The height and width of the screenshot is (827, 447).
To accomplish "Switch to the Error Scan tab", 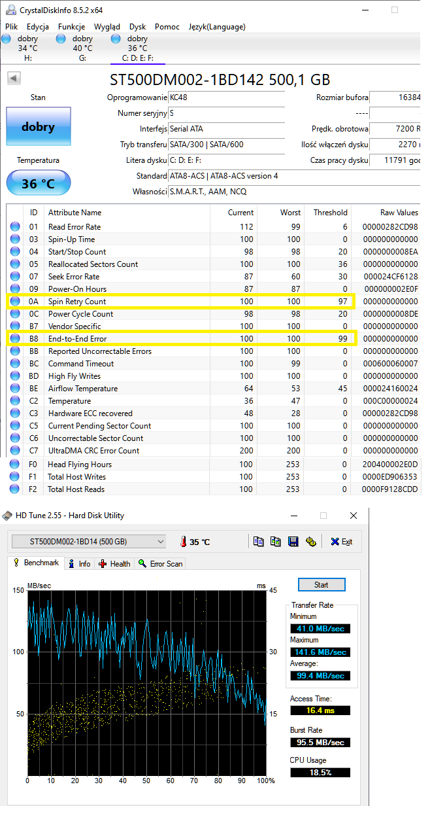I will click(160, 563).
